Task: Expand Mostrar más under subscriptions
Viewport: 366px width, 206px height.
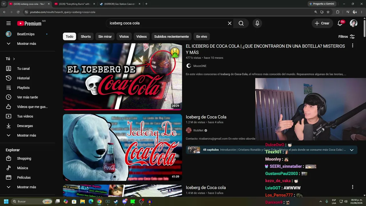Action: 27,44
